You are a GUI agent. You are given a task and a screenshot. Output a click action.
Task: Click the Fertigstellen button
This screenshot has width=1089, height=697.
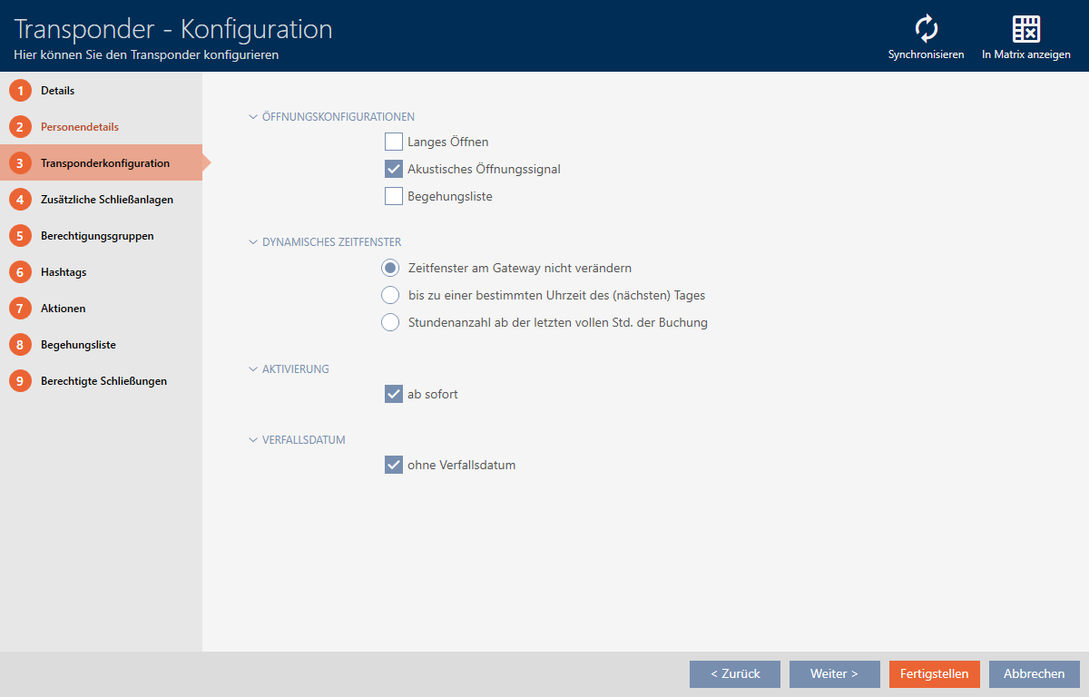click(x=934, y=673)
